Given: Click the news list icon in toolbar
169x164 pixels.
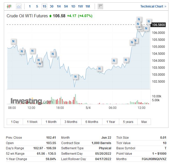Looking at the screenshot, I should [100, 6].
